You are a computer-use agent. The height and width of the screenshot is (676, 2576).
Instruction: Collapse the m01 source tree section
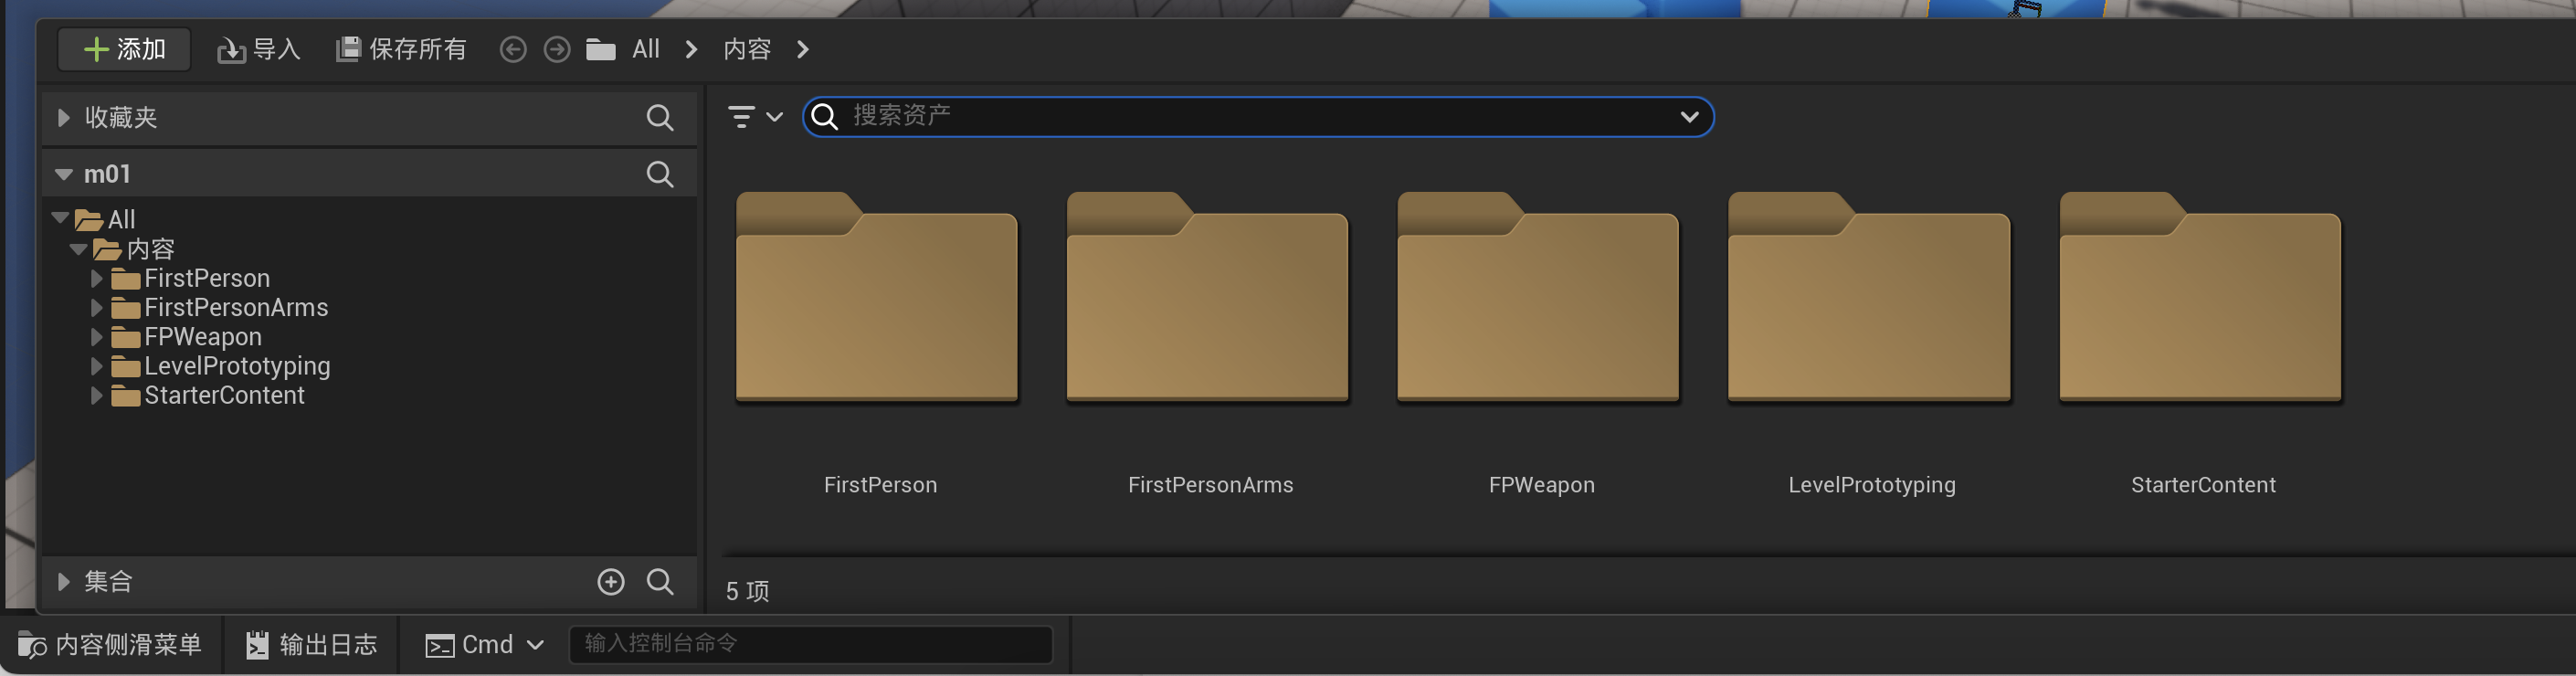[64, 174]
